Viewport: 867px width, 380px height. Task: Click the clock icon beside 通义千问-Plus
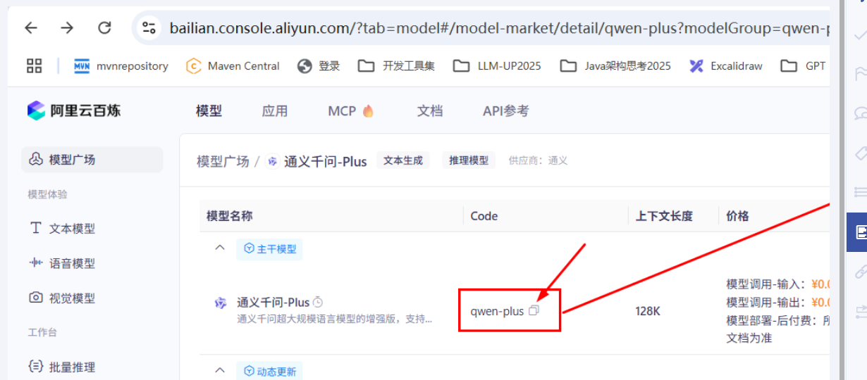click(x=318, y=302)
